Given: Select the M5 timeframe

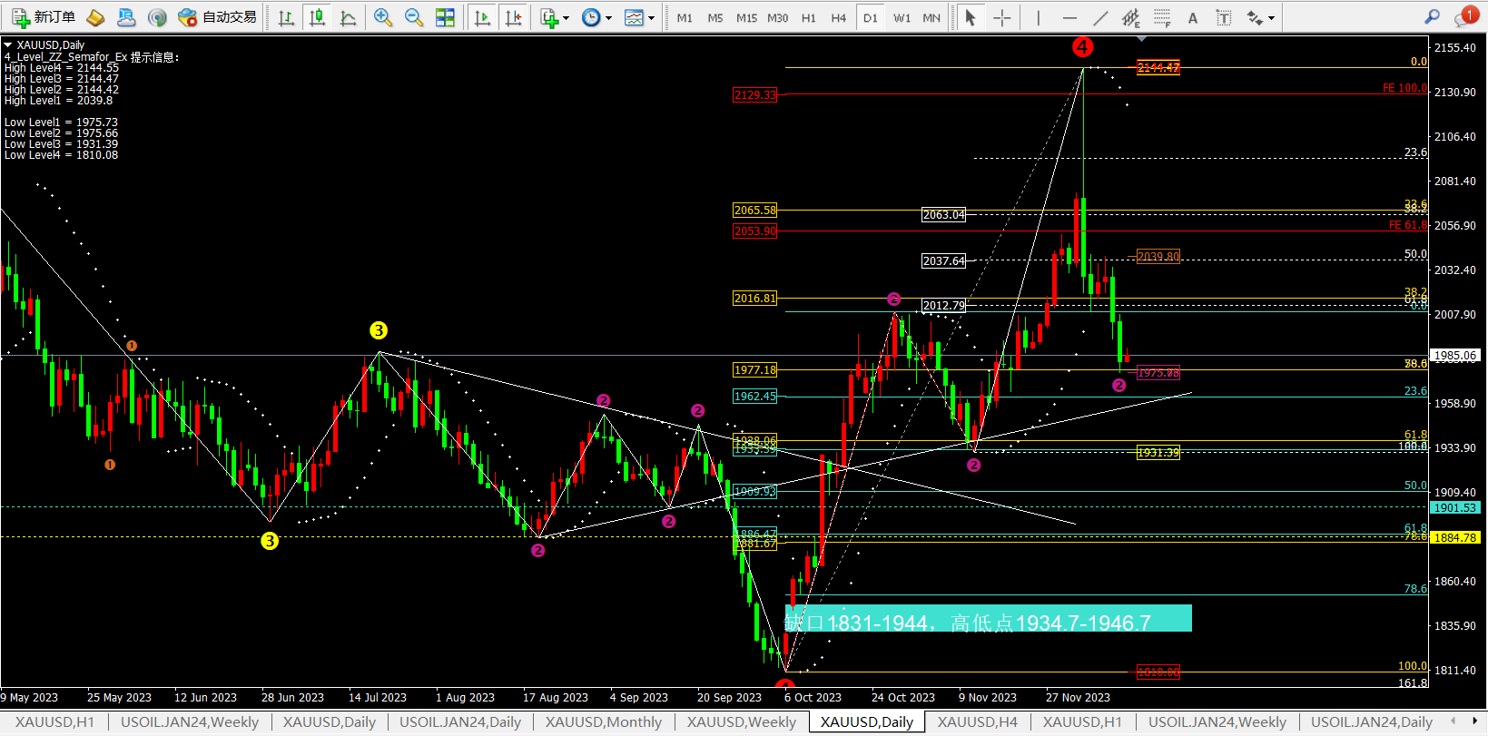Looking at the screenshot, I should (715, 18).
